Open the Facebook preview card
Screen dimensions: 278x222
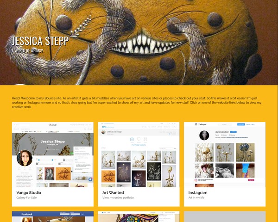[53, 216]
